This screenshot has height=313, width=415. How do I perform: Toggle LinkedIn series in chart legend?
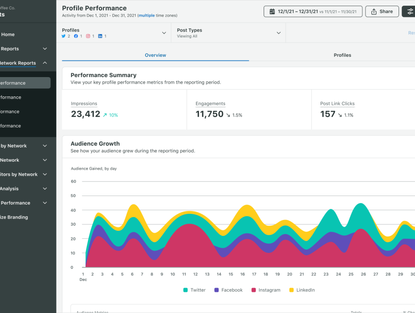[302, 290]
